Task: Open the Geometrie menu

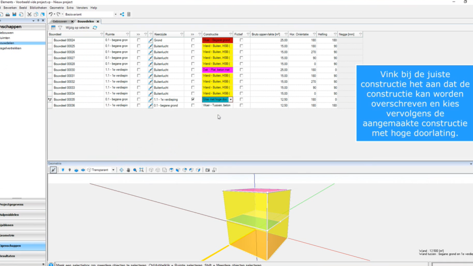Action: (56, 8)
